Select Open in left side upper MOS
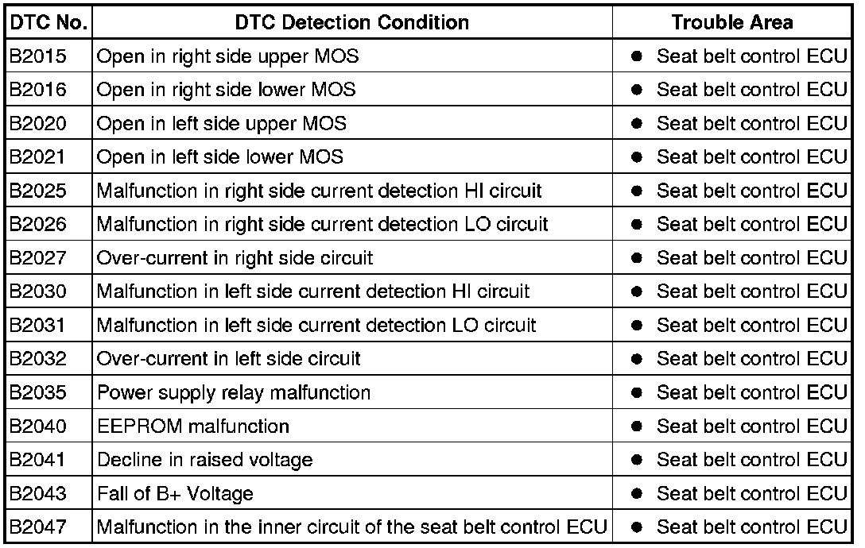Screen dimensions: 865x548 (222, 124)
